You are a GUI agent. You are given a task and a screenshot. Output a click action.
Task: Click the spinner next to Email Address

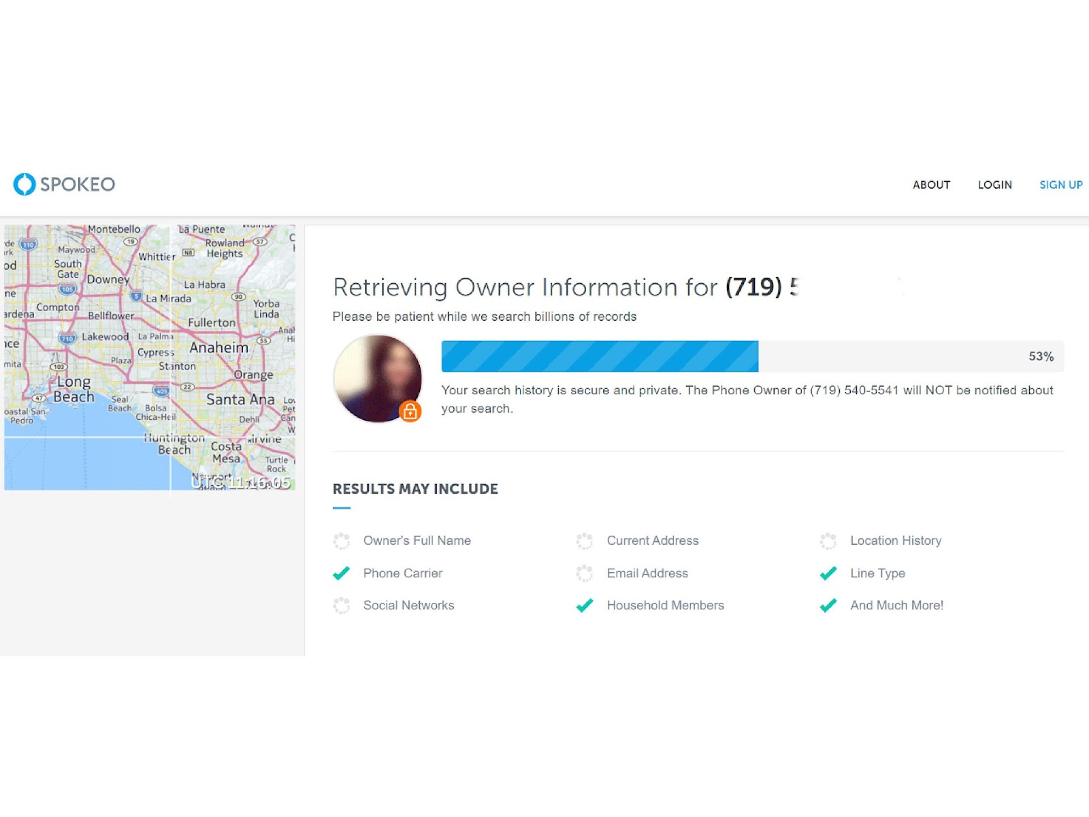584,573
